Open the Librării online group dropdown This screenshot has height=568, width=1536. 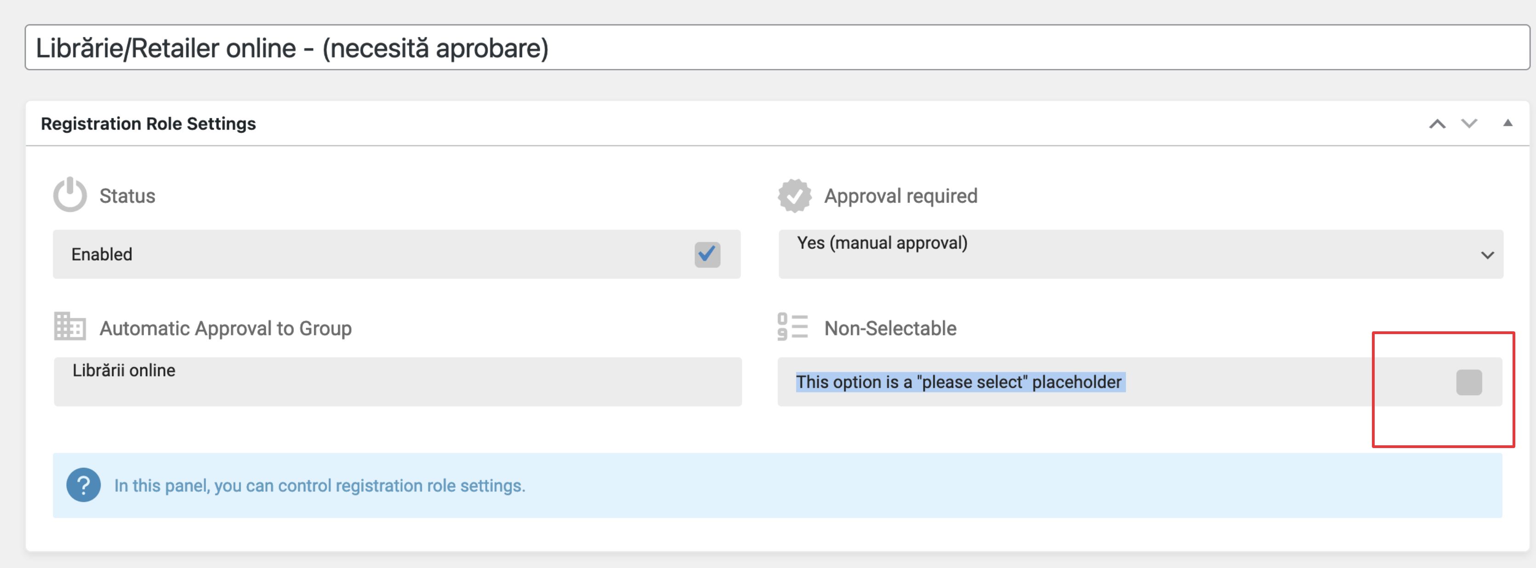click(x=398, y=381)
